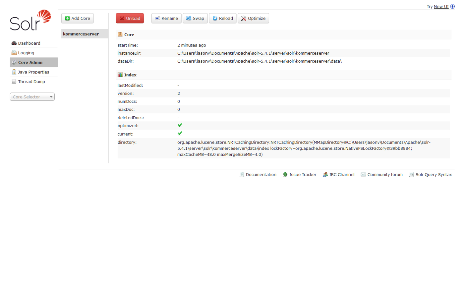Click the Core Admin grid icon

click(14, 62)
